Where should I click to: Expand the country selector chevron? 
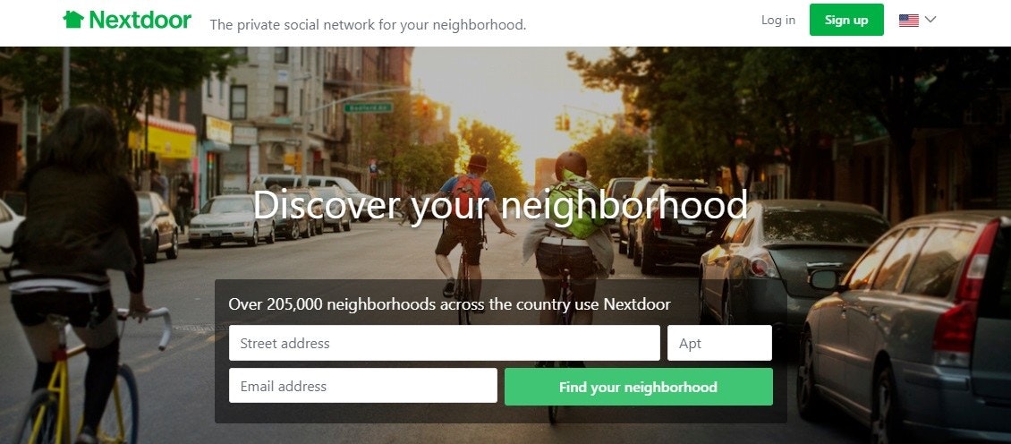coord(930,20)
